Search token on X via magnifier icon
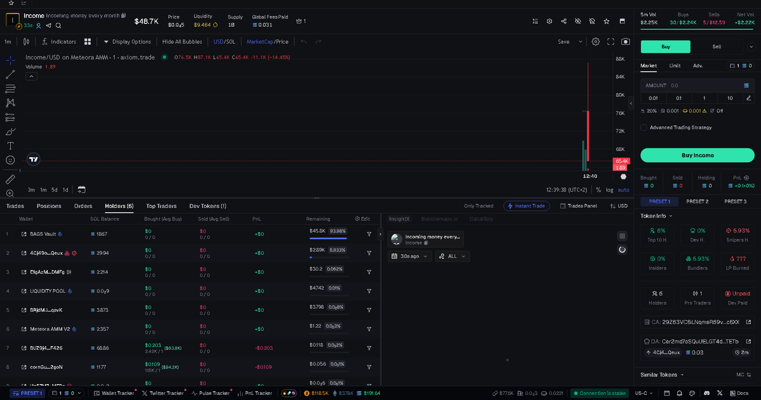 58,25
